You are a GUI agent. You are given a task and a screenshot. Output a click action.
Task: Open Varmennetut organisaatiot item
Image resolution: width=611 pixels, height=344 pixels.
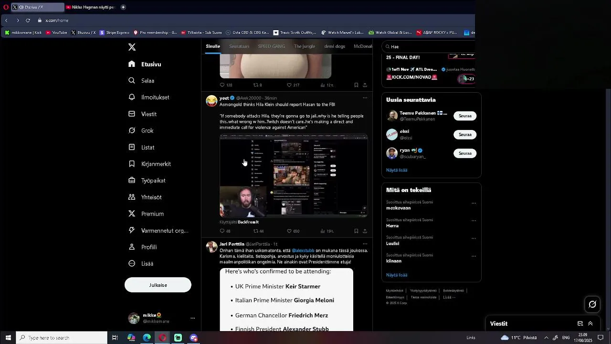click(x=158, y=230)
